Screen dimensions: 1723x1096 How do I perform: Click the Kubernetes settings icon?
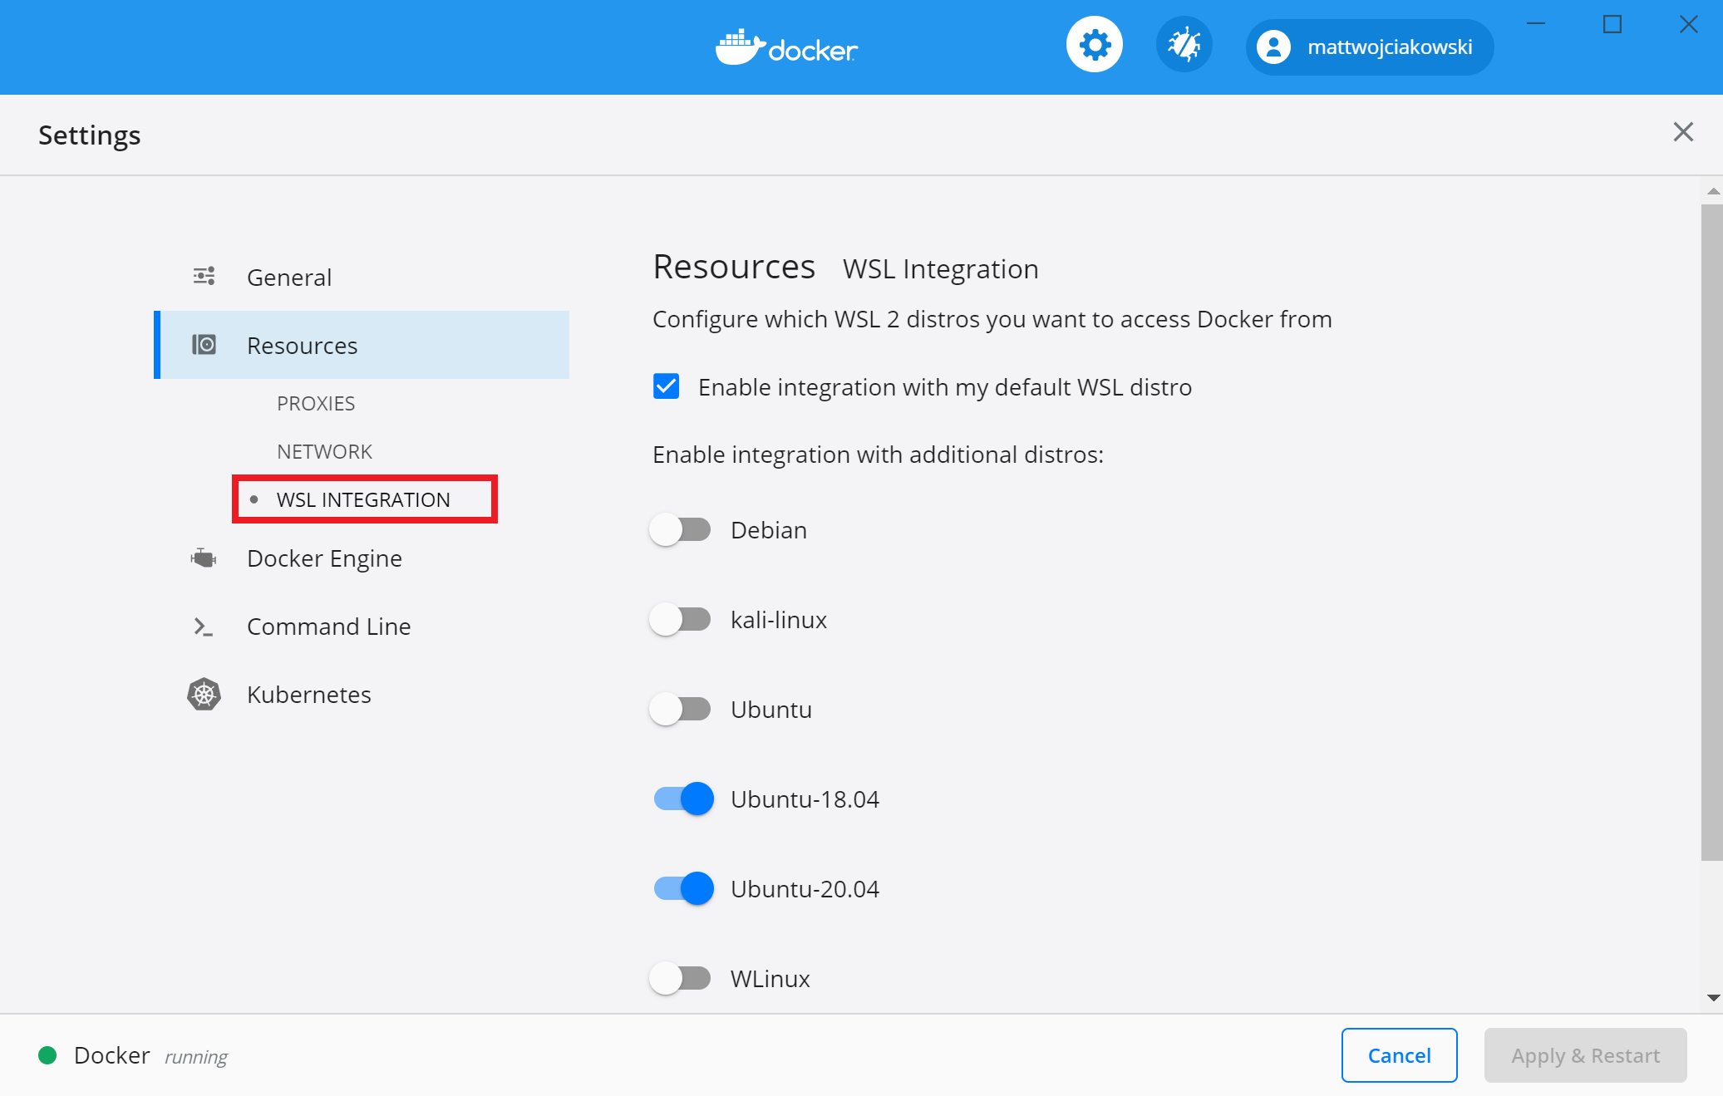coord(204,693)
